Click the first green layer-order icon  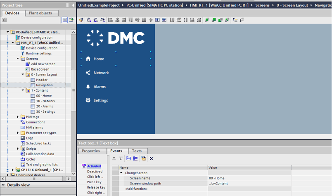pyautogui.click(x=207, y=20)
